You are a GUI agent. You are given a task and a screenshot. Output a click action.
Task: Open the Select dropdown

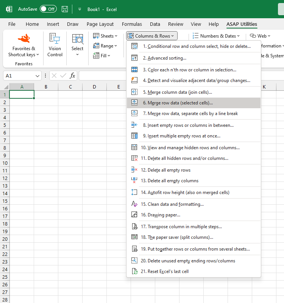78,45
